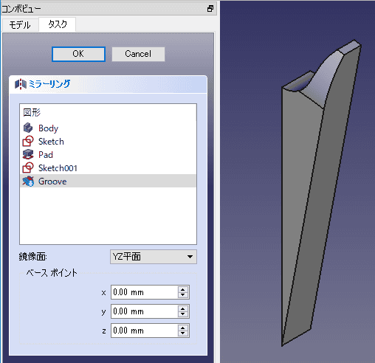Click the Sketch icon in the list
The image size is (375, 363).
[x=28, y=141]
